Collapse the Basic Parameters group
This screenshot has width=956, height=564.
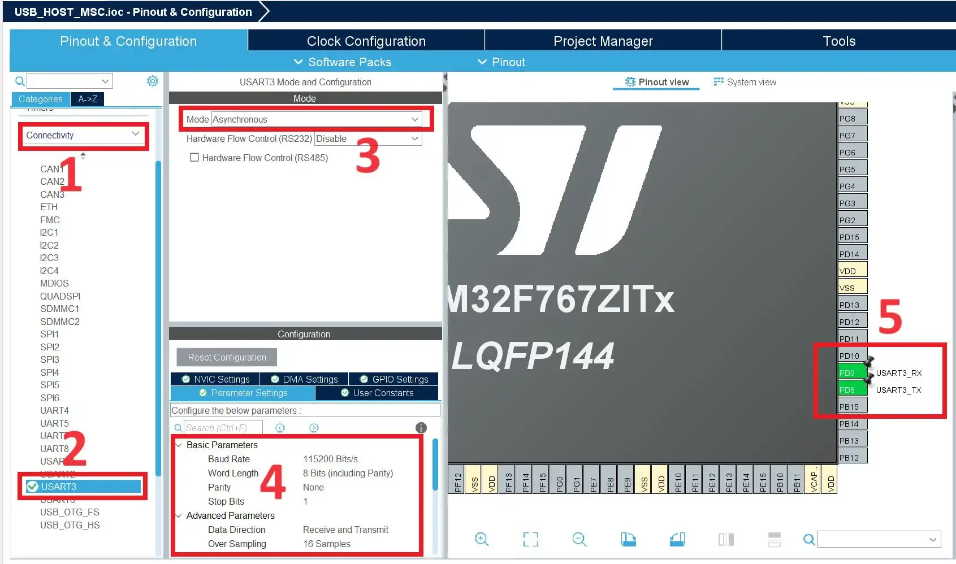click(x=179, y=445)
